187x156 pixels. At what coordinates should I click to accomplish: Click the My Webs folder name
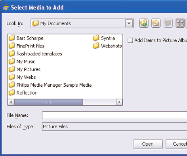pyautogui.click(x=26, y=77)
